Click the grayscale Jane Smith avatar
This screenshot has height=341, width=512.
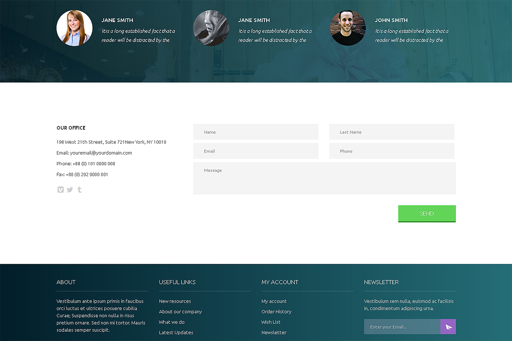click(211, 28)
